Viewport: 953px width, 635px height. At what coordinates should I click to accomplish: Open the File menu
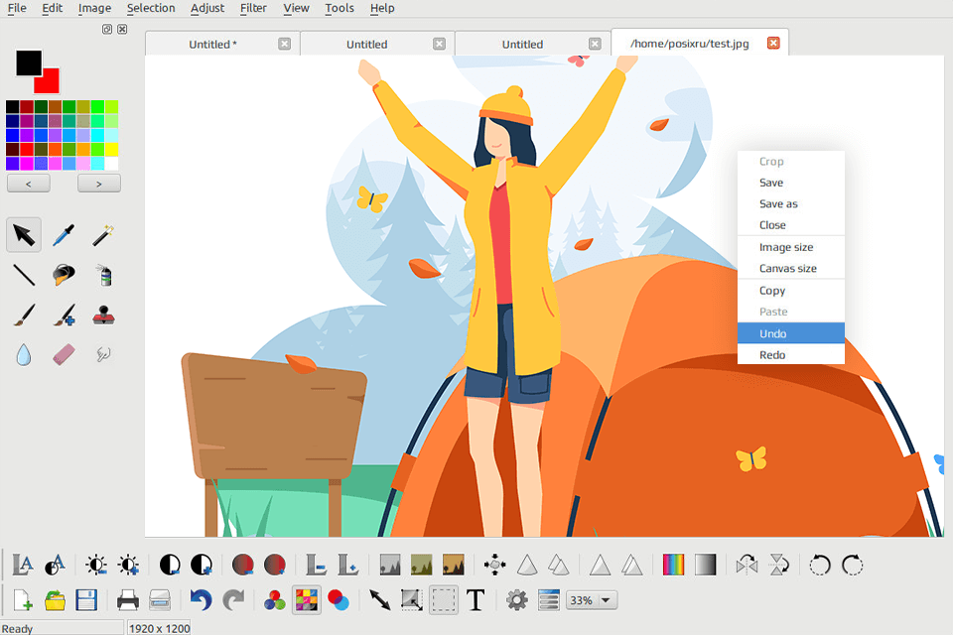pos(17,8)
